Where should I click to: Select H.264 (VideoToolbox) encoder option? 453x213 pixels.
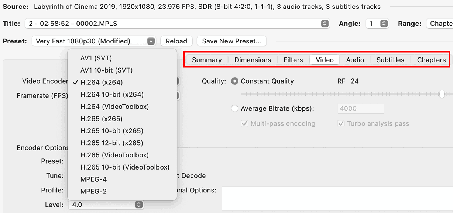pos(114,106)
